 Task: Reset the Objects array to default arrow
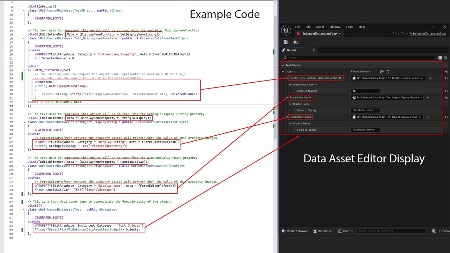(x=446, y=72)
